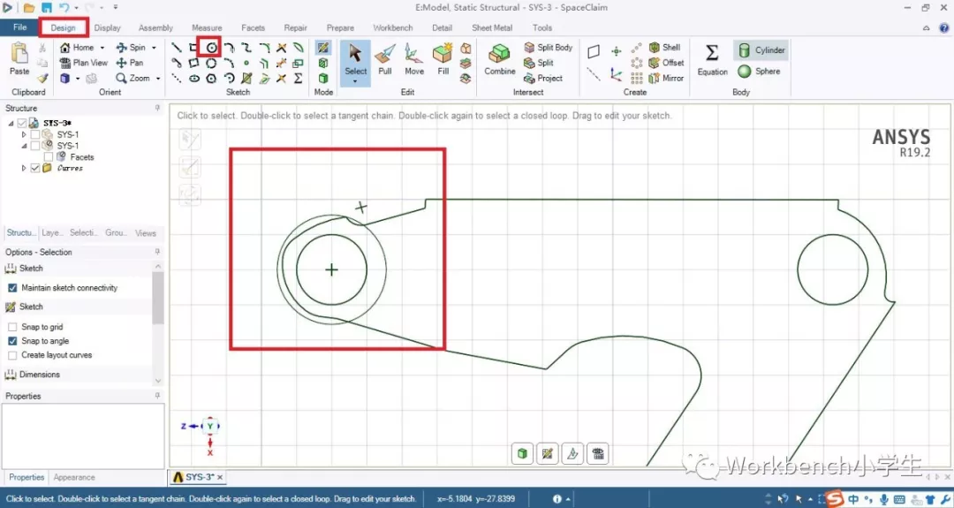This screenshot has width=954, height=508.
Task: Enable Create layout curves checkbox
Action: coord(12,354)
